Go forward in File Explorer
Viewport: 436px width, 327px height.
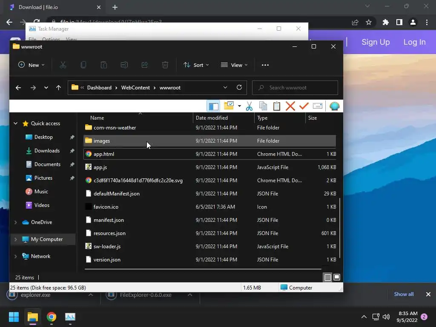click(x=33, y=88)
